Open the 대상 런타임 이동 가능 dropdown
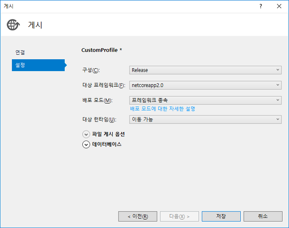The image size is (289, 228). 205,119
